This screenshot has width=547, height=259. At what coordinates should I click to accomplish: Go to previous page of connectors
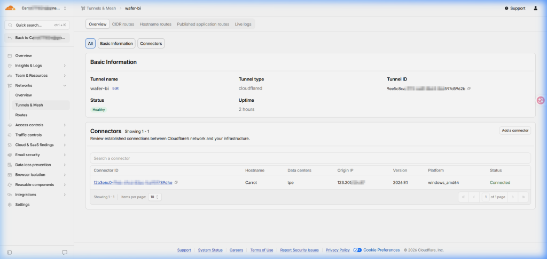click(x=474, y=197)
